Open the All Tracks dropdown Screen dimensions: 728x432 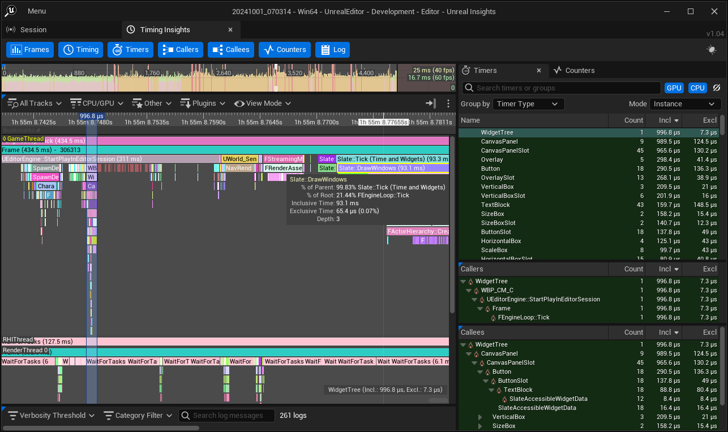pos(35,103)
